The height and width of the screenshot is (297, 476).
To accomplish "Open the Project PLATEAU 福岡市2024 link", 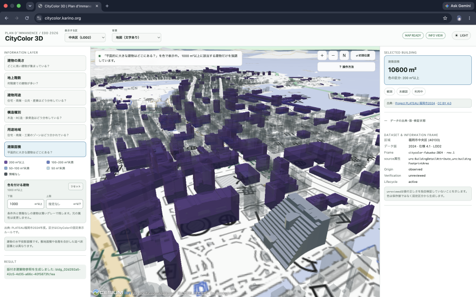I will 415,103.
